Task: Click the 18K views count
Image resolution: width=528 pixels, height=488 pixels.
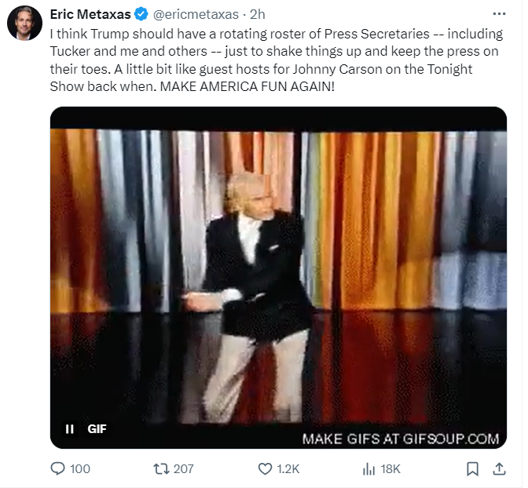Action: pos(390,468)
